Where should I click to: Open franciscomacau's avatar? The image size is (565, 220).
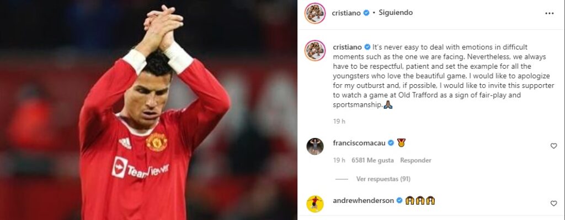[x=315, y=146]
